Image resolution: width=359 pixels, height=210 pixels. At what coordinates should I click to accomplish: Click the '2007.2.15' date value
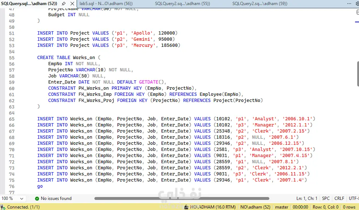(x=292, y=131)
